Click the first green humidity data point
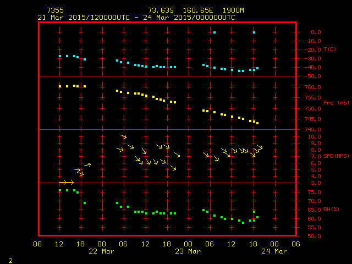The width and height of the screenshot is (352, 264). click(60, 190)
